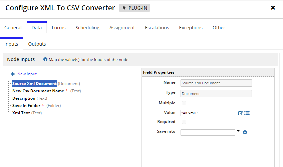Image resolution: width=283 pixels, height=167 pixels.
Task: Click the Save into combo box field
Action: click(208, 132)
